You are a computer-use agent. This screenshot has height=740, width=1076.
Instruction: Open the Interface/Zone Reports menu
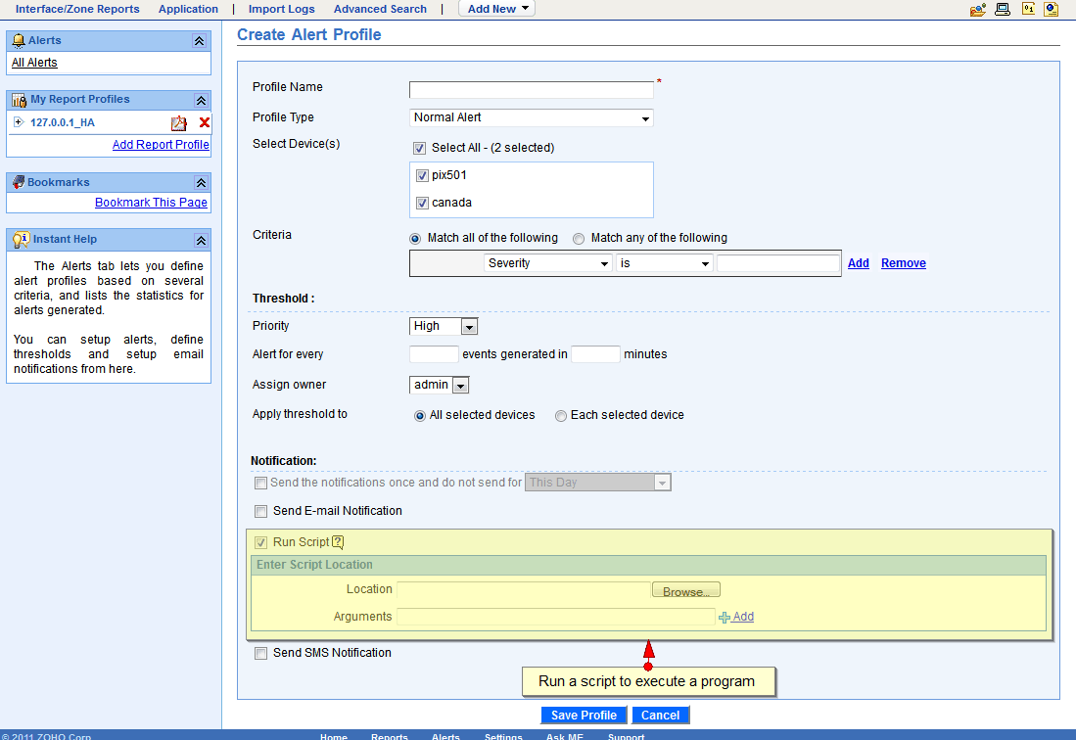click(x=77, y=9)
